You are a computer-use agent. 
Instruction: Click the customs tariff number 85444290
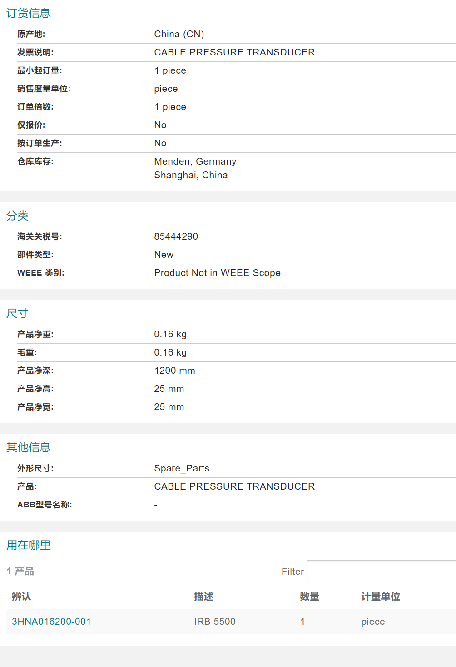tap(176, 236)
